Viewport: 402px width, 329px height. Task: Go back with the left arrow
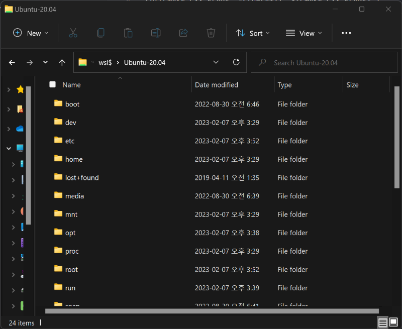(12, 62)
